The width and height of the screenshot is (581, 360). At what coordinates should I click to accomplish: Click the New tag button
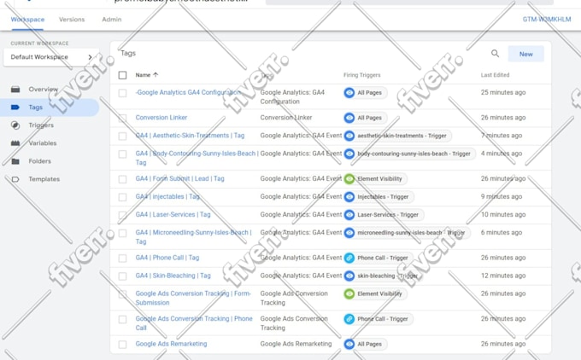pos(525,54)
